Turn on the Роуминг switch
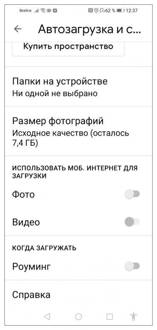Viewport: 157px width, 330px height. (x=132, y=266)
